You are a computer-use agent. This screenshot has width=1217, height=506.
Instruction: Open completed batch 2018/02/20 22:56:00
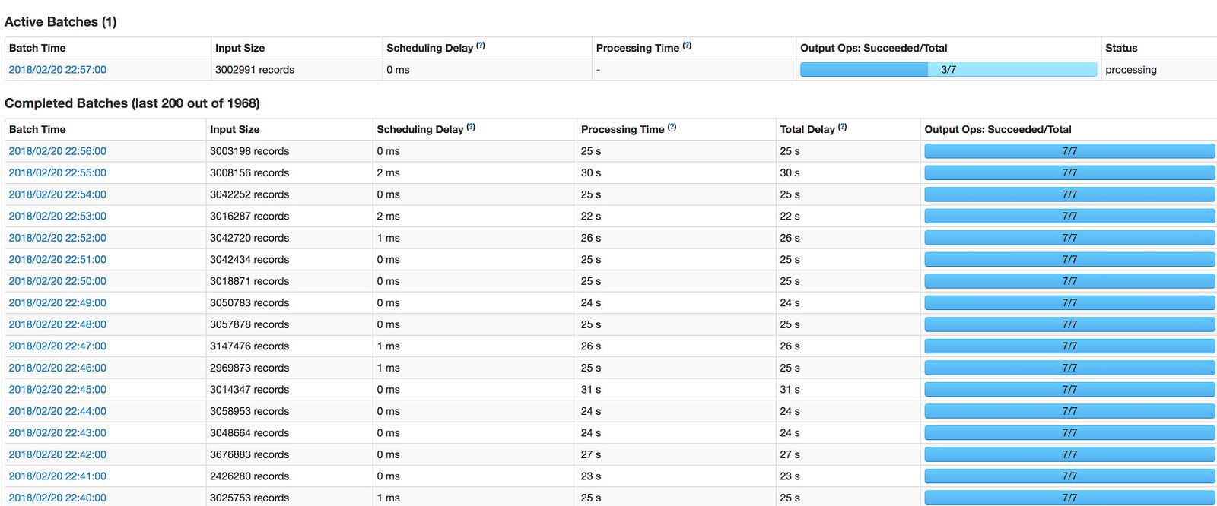click(x=58, y=151)
